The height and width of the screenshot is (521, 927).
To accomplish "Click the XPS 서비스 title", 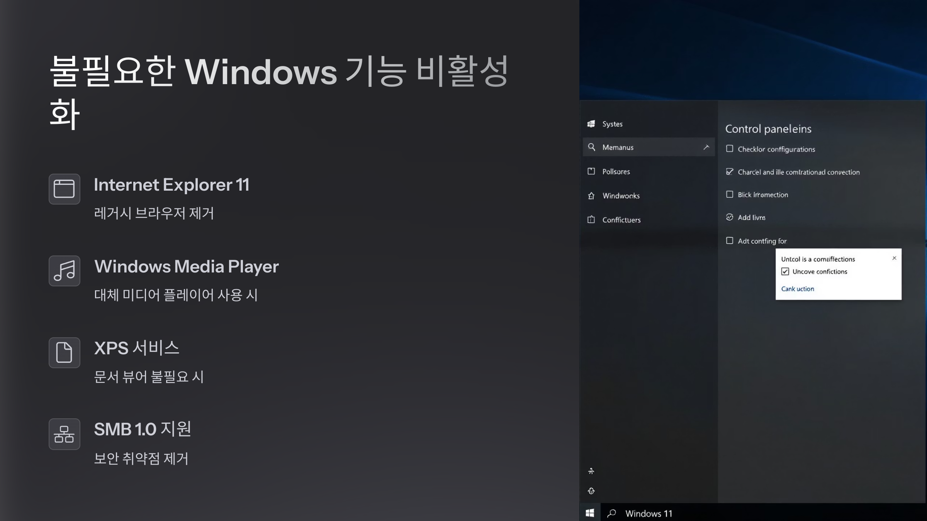I will coord(137,348).
